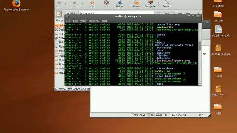Click the Forward button in file manager
This screenshot has width=237, height=133.
point(74,4)
